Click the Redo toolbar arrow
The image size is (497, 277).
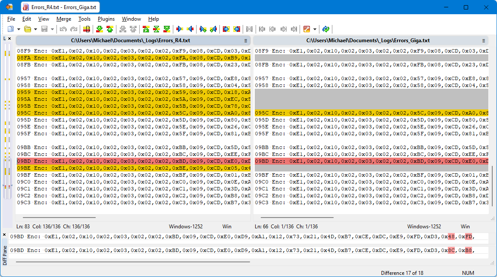(74, 29)
